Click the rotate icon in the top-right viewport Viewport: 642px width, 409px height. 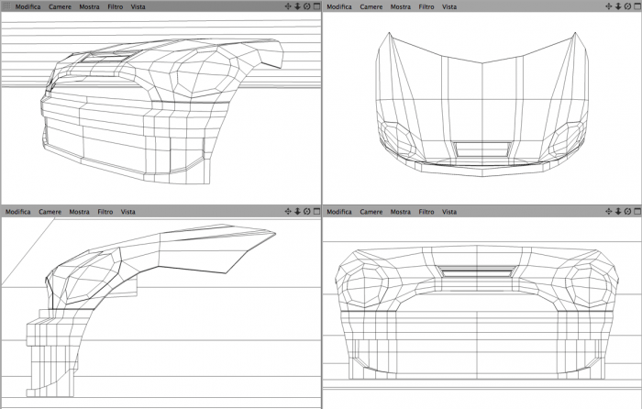(x=627, y=6)
